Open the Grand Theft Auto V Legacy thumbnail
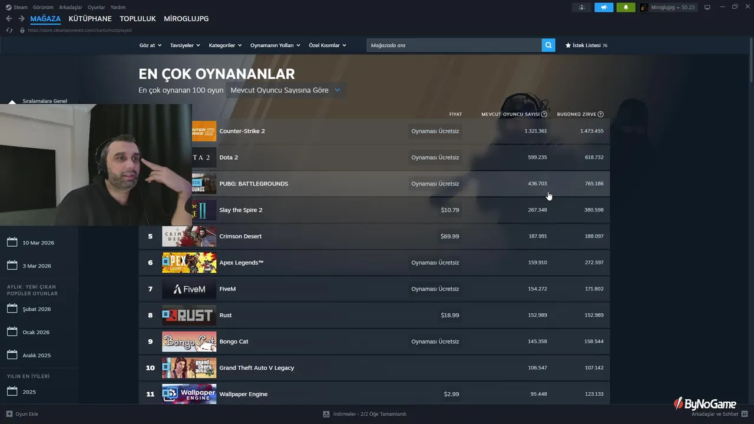This screenshot has height=424, width=754. (189, 367)
